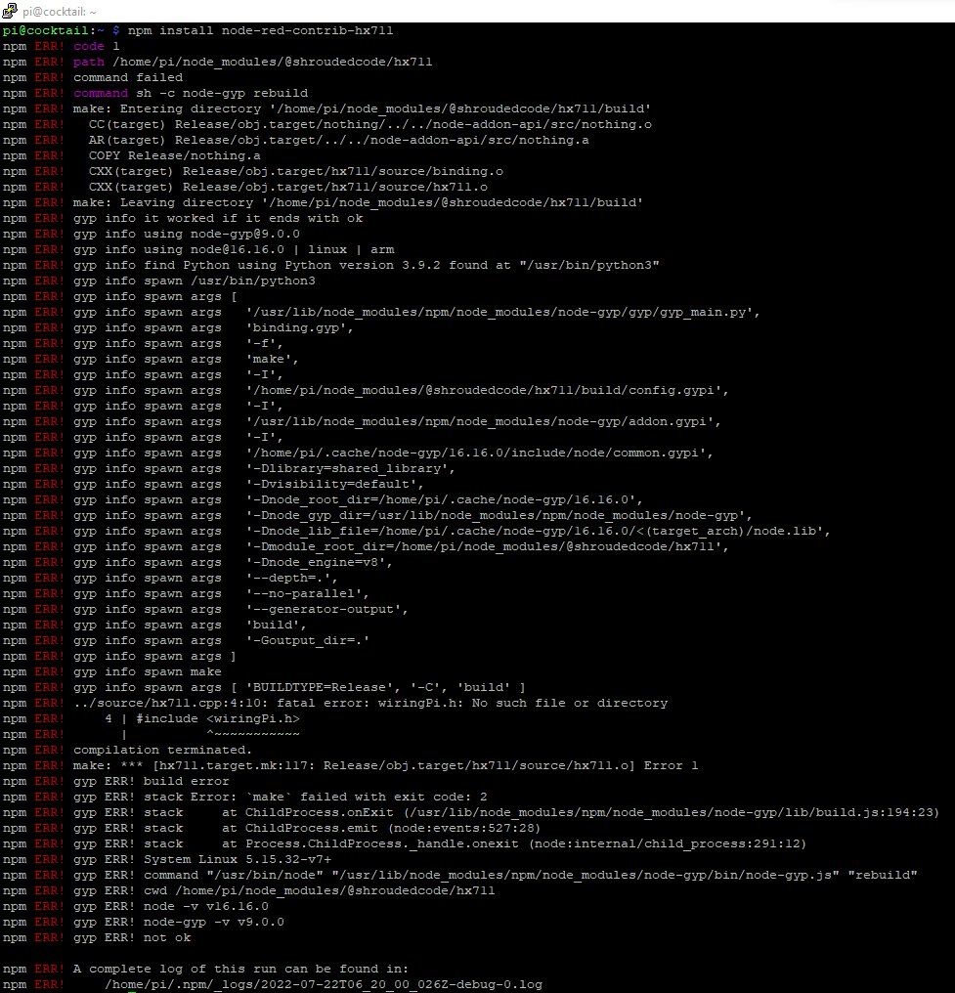955x993 pixels.
Task: Click the '-Dnode_gyp_dir' argument
Action: (499, 515)
